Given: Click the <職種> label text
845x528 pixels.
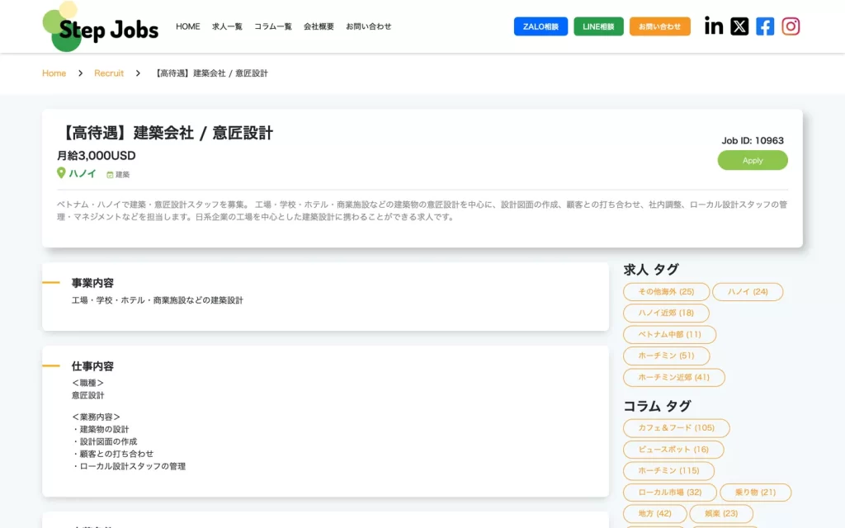Looking at the screenshot, I should click(87, 383).
